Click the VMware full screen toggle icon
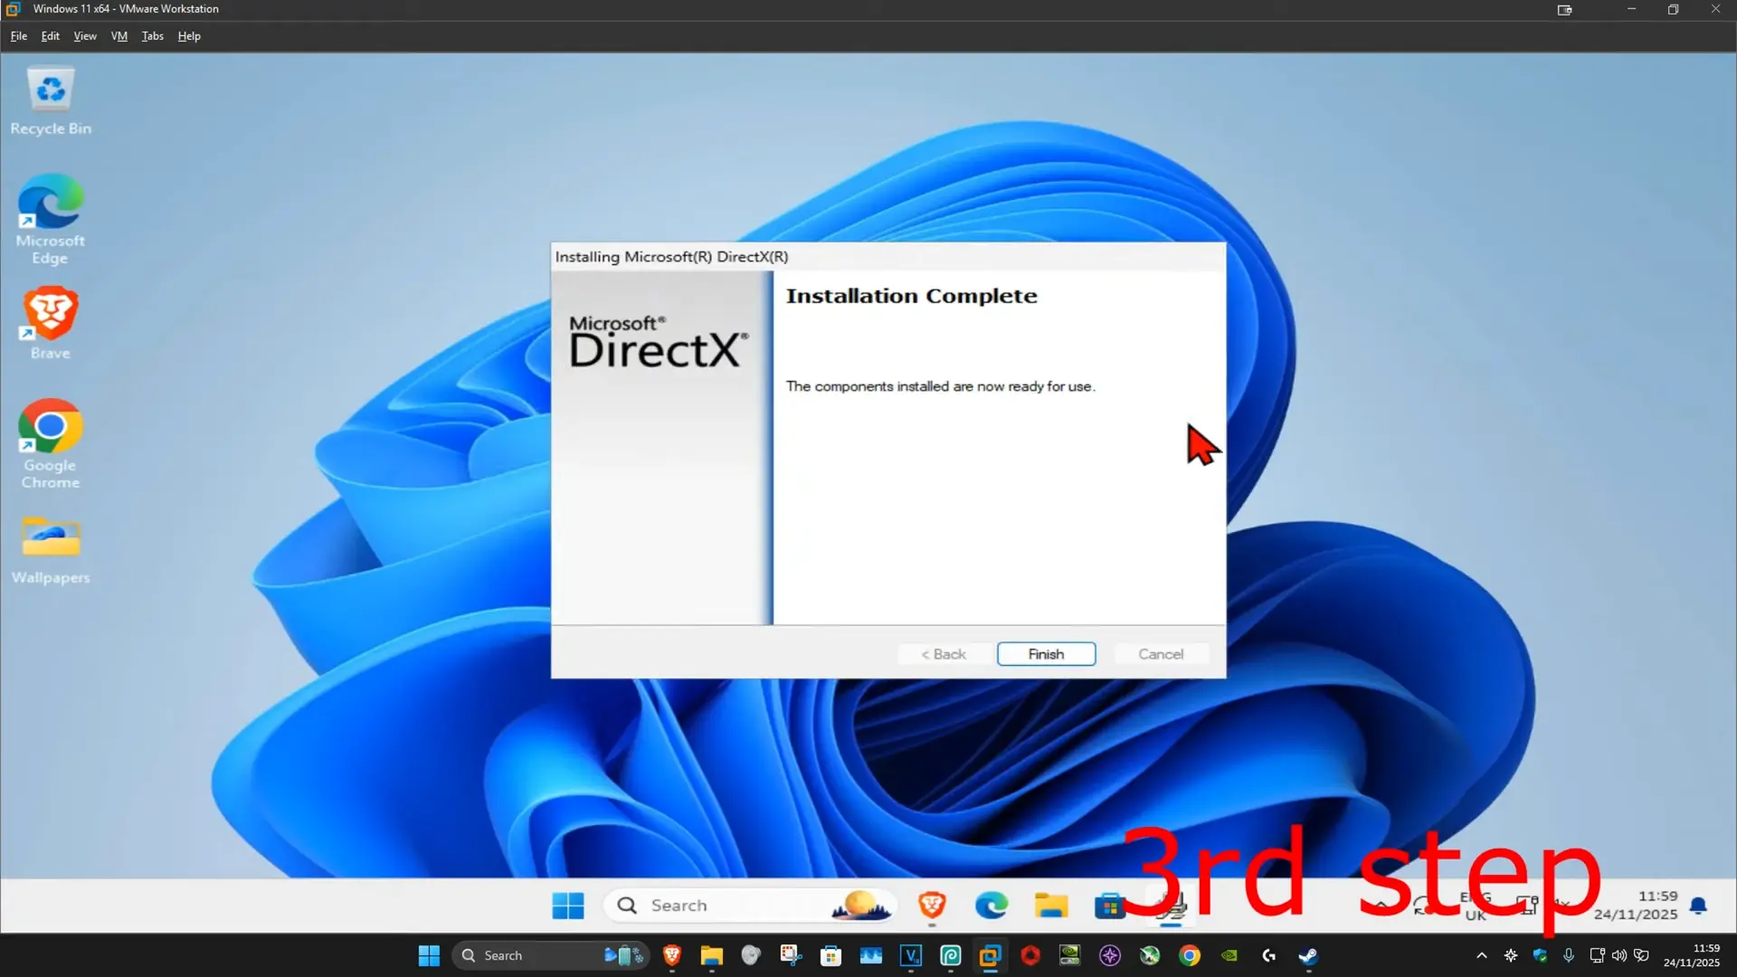The height and width of the screenshot is (977, 1737). click(1564, 10)
